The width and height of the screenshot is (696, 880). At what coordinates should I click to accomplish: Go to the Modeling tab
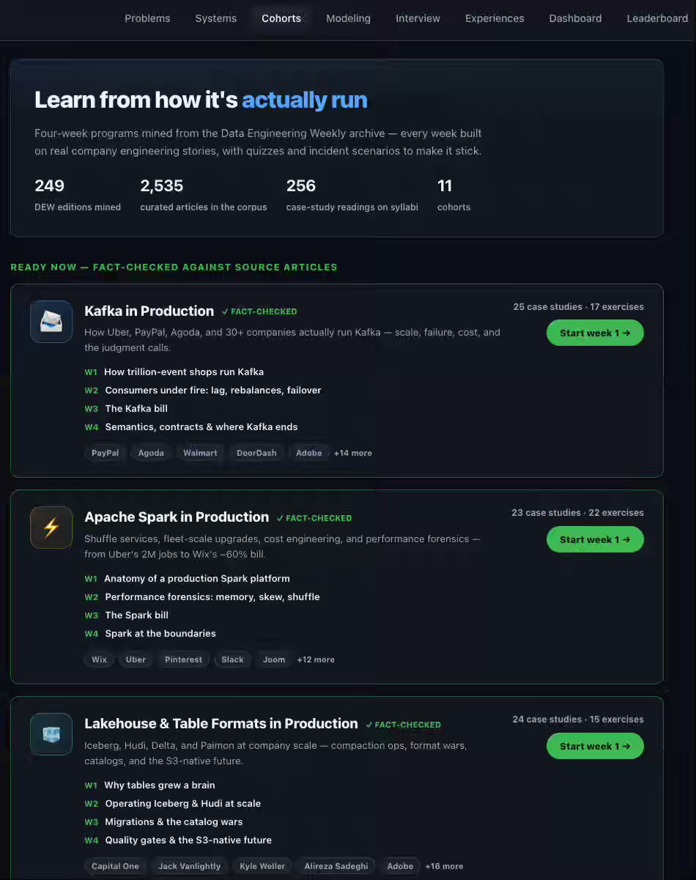(x=348, y=18)
